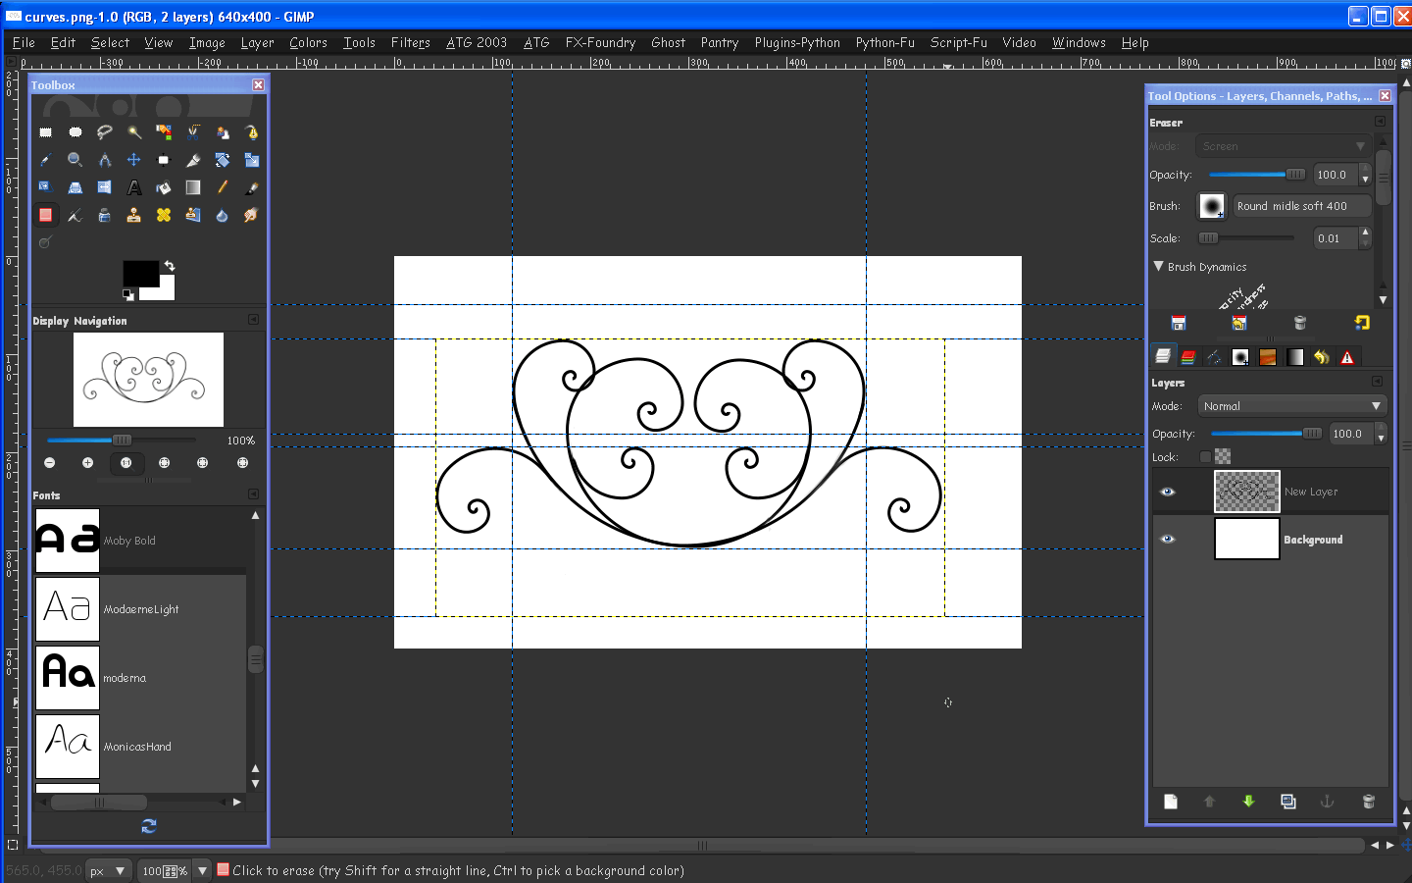The width and height of the screenshot is (1412, 883).
Task: Select the Heal bandage tool
Action: click(163, 214)
